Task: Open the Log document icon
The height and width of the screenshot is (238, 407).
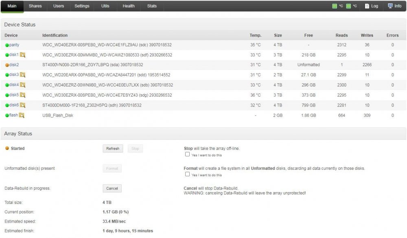Action: click(x=367, y=6)
